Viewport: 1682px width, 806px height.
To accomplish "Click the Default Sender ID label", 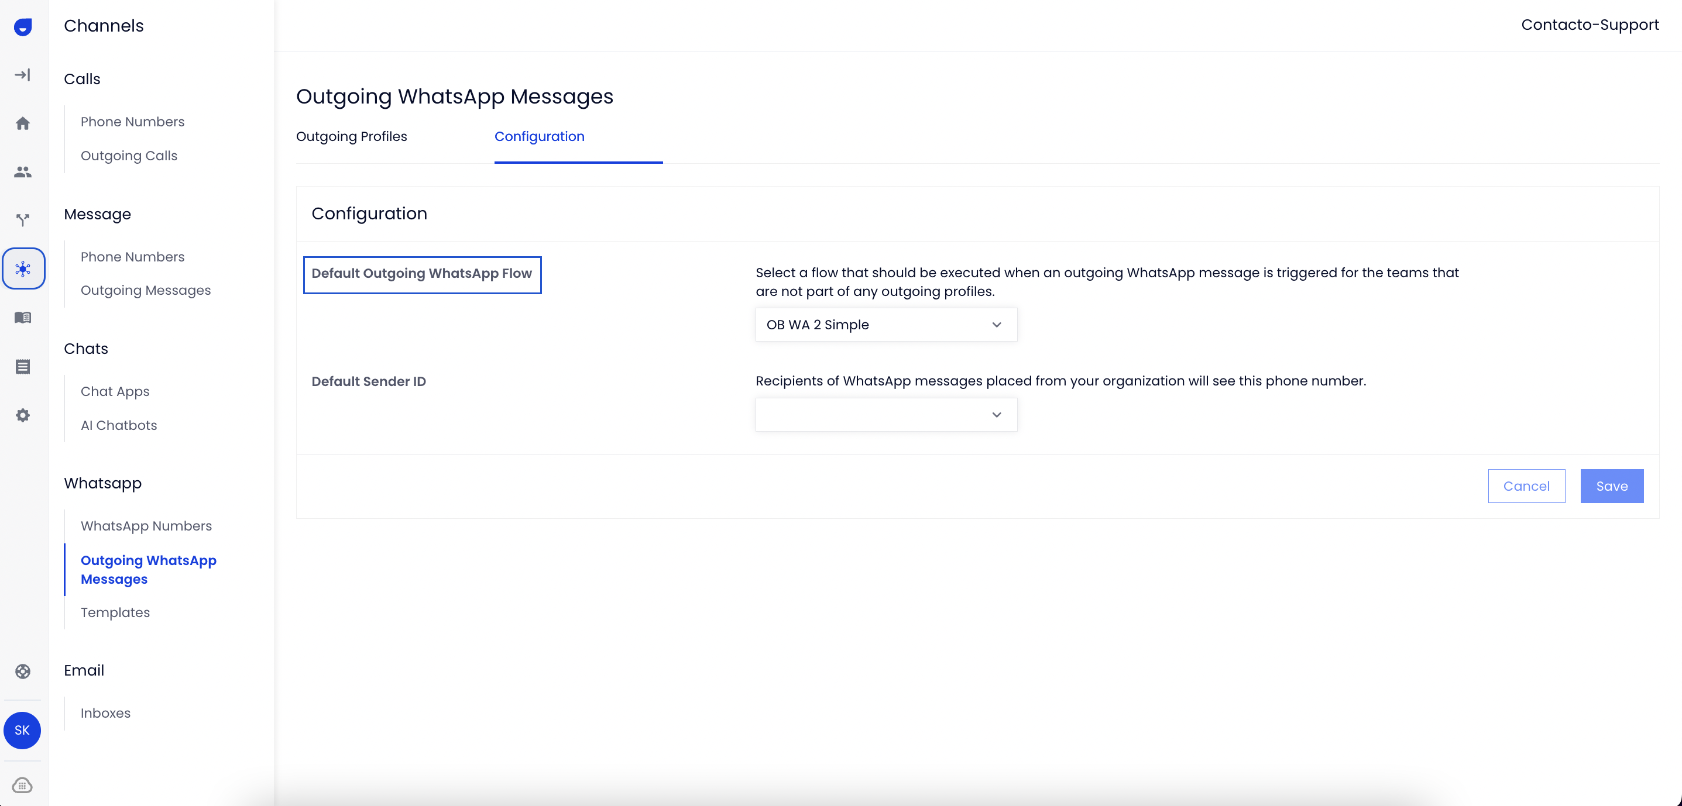I will point(369,382).
